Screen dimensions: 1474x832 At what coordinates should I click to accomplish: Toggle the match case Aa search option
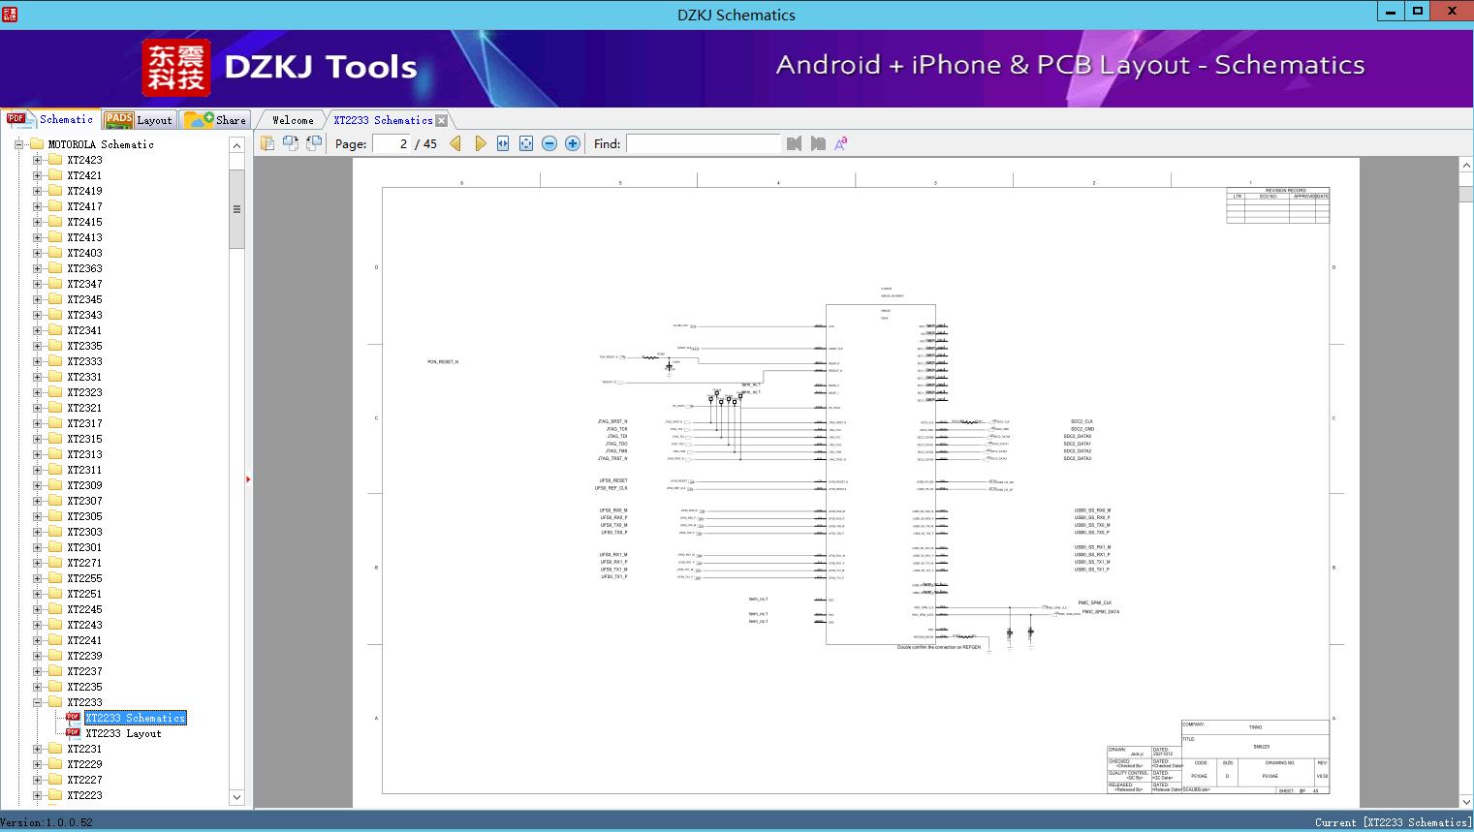841,143
